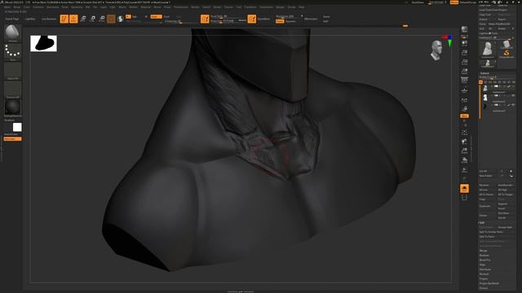Click the Duplicate subtool button
The height and width of the screenshot is (293, 522).
click(x=485, y=206)
